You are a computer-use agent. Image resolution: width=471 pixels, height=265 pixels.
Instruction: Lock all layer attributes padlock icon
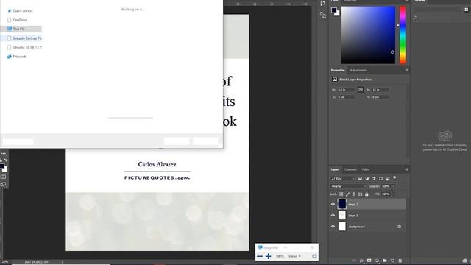(366, 194)
